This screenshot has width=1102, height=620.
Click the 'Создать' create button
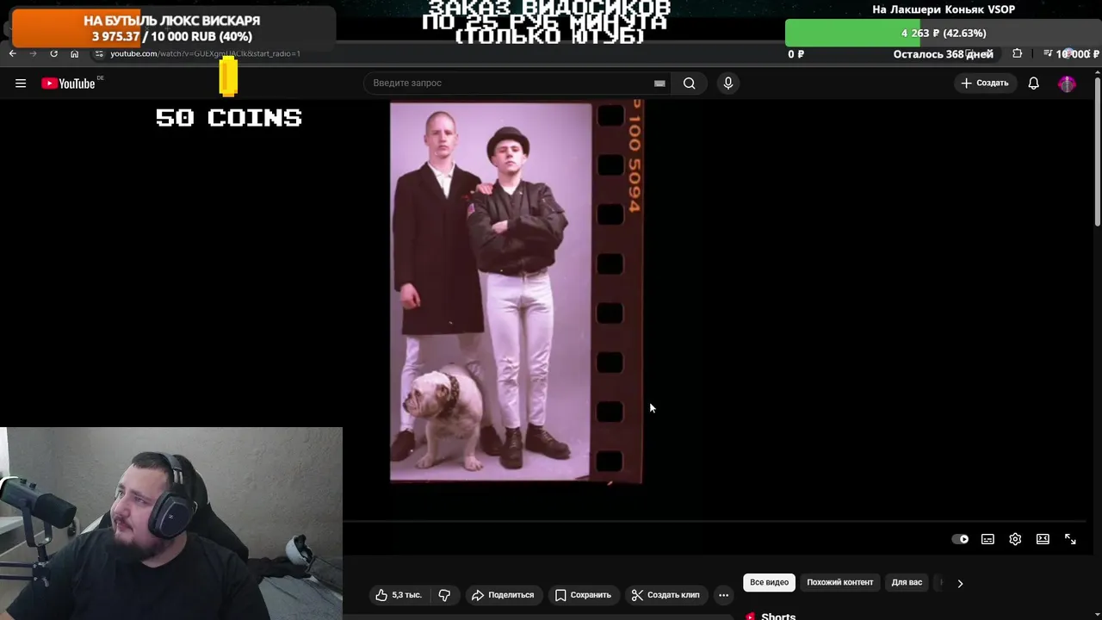tap(985, 84)
